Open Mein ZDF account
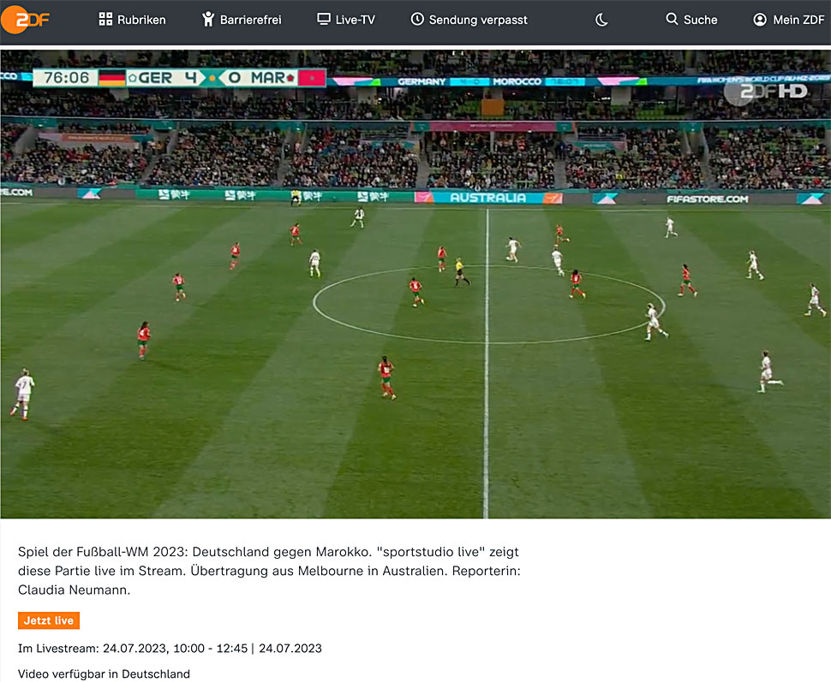The image size is (831, 682). (x=789, y=20)
